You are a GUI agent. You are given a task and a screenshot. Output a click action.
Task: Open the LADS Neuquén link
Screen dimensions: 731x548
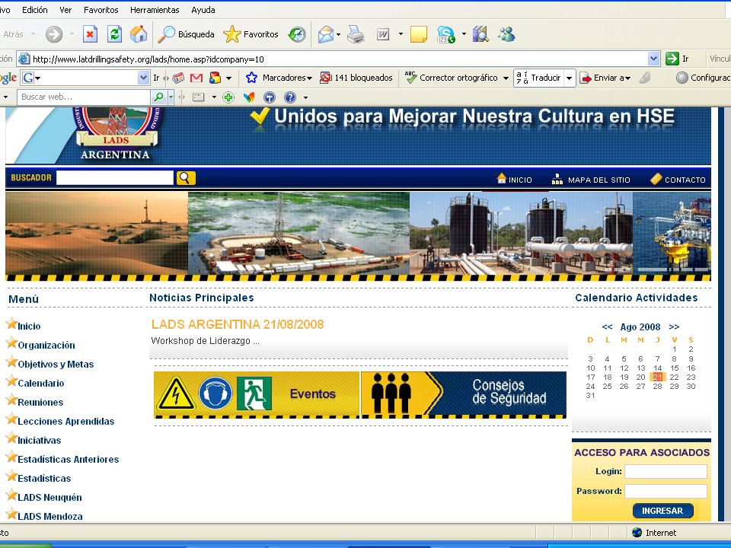(x=49, y=498)
